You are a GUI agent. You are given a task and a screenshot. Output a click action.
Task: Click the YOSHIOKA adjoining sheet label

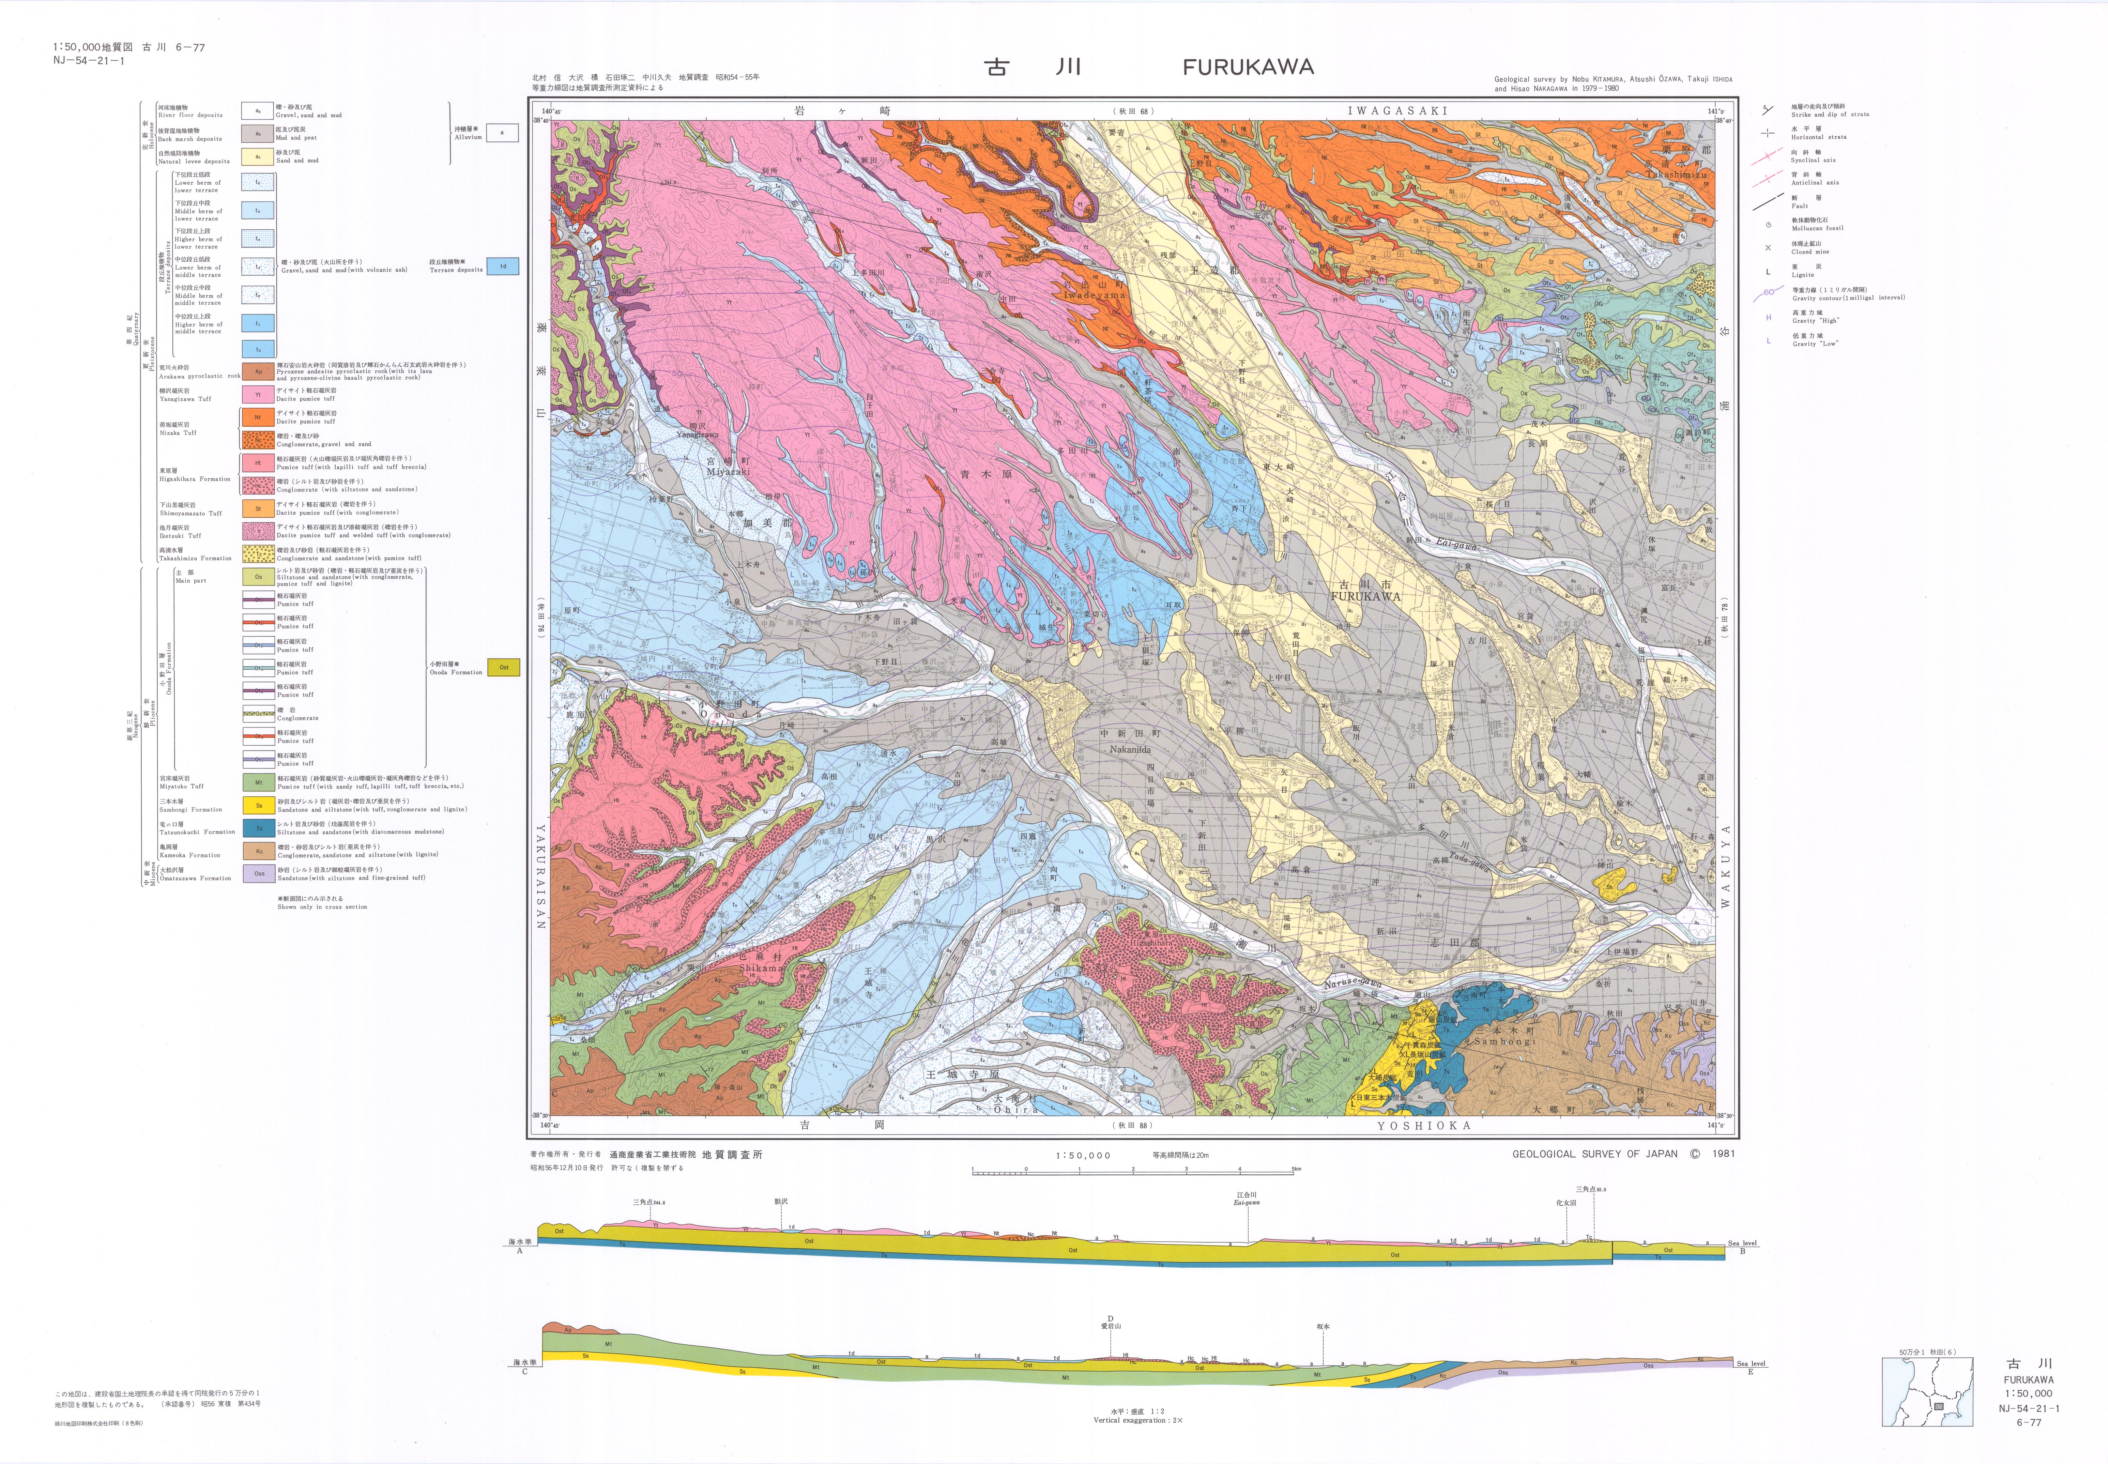tap(1424, 1126)
